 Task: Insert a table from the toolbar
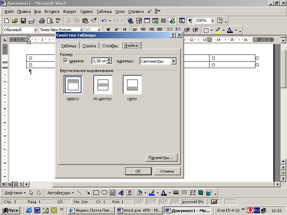pyautogui.click(x=147, y=21)
